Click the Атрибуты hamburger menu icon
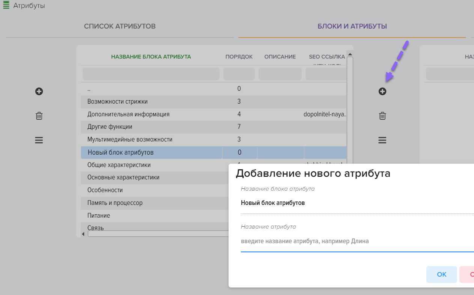This screenshot has width=474, height=295. (6, 6)
